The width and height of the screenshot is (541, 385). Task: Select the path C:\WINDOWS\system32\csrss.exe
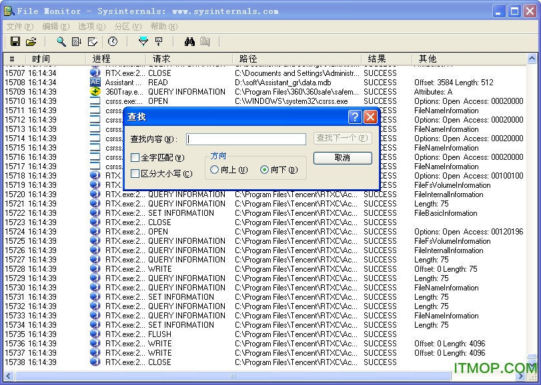(292, 101)
